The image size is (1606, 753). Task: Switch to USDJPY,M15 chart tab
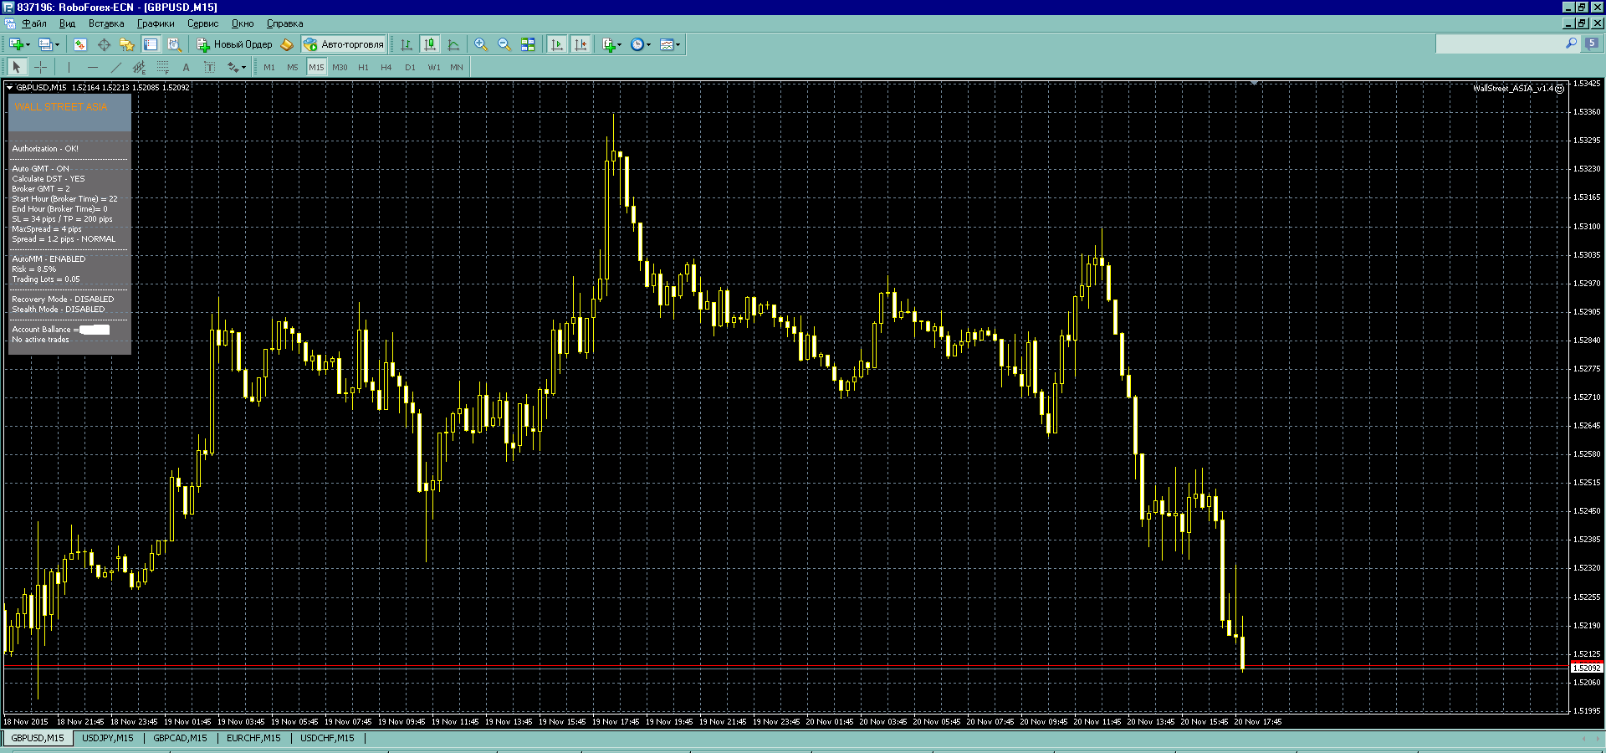[108, 738]
